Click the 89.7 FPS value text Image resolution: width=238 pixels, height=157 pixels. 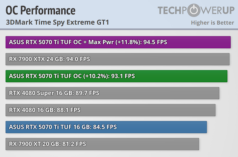87,93
